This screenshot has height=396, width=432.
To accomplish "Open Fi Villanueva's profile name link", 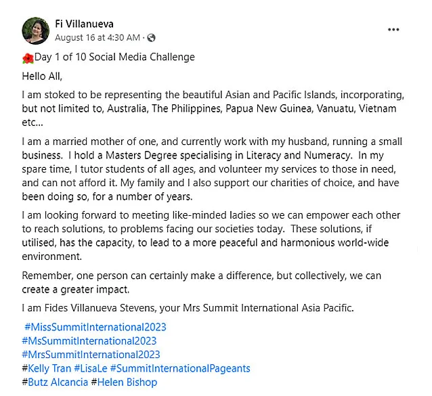I will (x=84, y=24).
